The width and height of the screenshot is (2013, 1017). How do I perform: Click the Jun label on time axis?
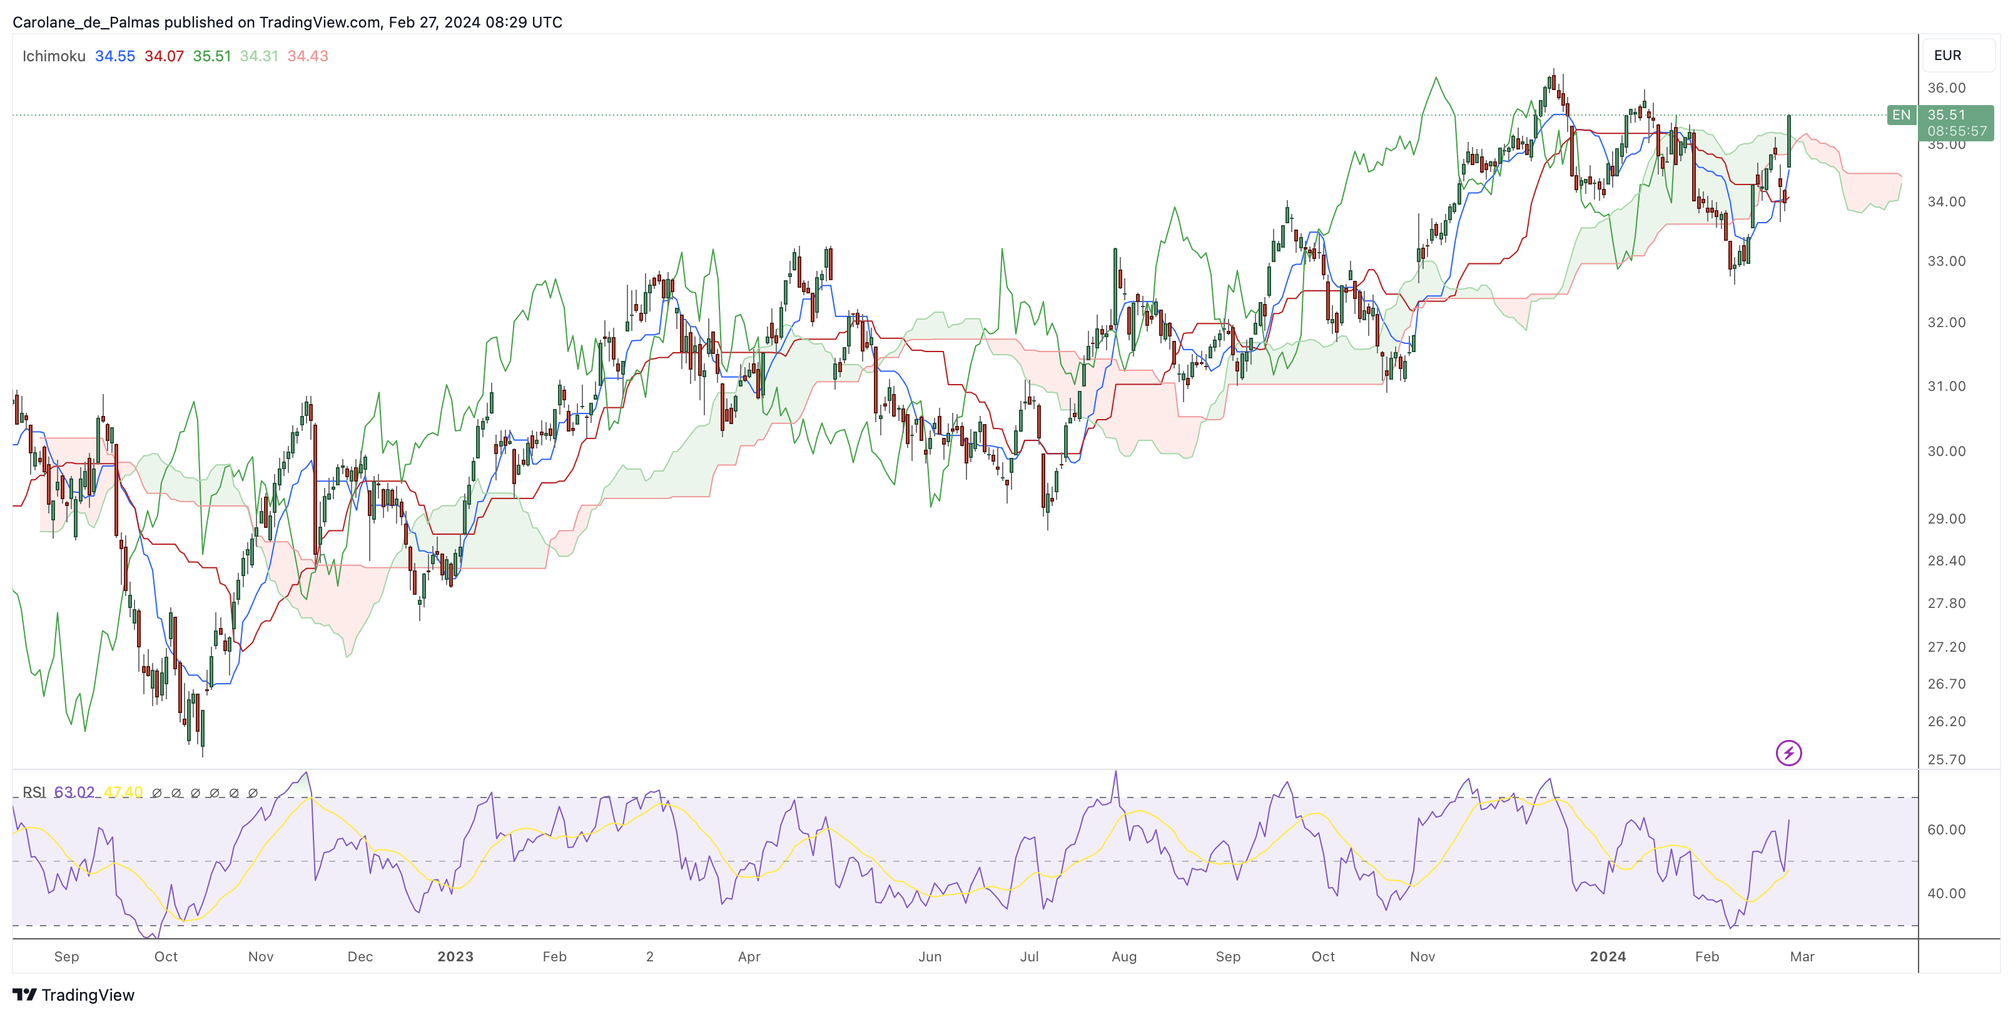[x=930, y=956]
